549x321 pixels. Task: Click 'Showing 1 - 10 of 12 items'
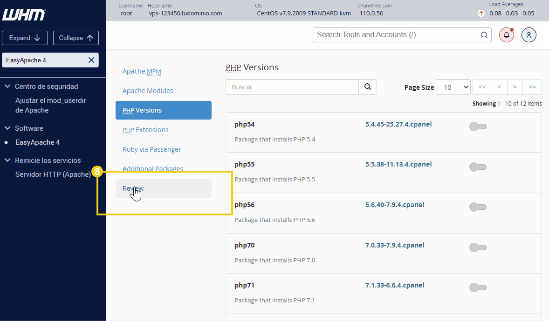(507, 103)
